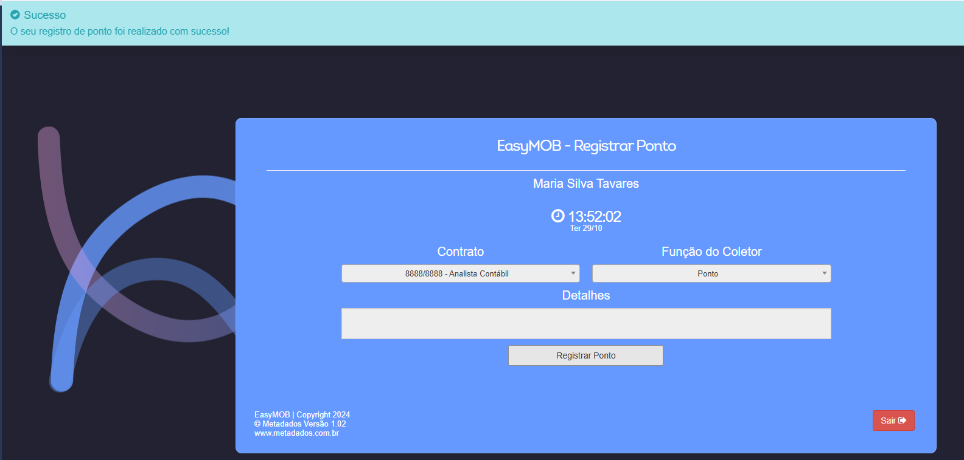Click the heading EasyMOB - Registrar Ponto
The image size is (964, 460).
coord(586,146)
